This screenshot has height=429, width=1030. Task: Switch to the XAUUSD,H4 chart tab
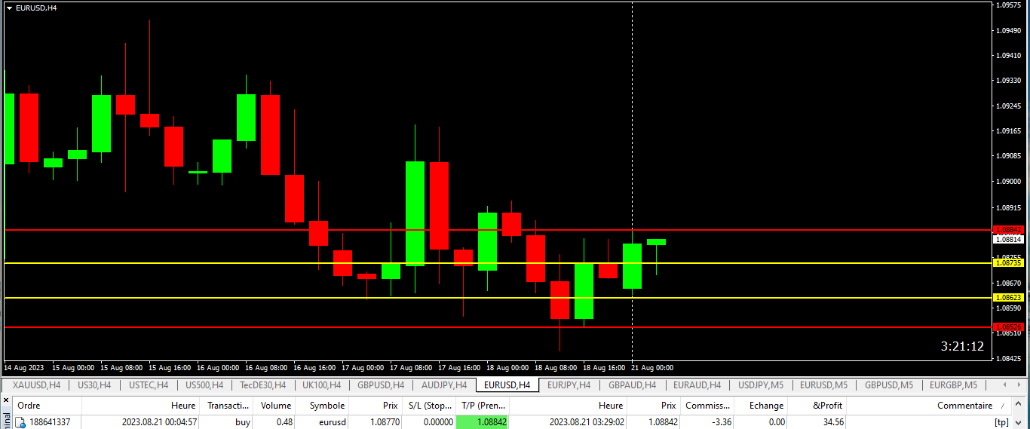[36, 385]
